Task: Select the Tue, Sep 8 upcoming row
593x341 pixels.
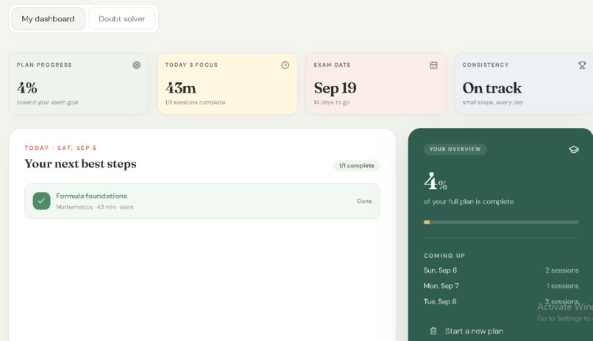Action: click(x=501, y=301)
